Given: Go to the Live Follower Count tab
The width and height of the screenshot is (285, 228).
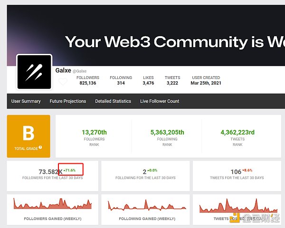Looking at the screenshot, I should click(160, 101).
